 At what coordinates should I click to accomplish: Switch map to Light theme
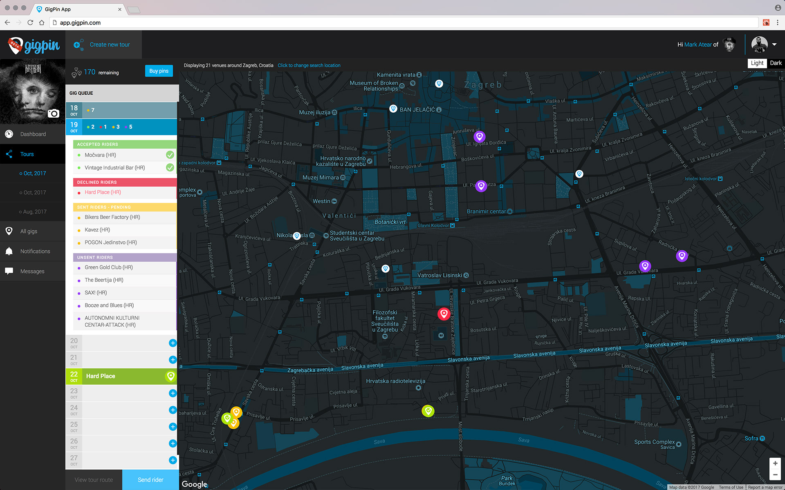pos(757,63)
